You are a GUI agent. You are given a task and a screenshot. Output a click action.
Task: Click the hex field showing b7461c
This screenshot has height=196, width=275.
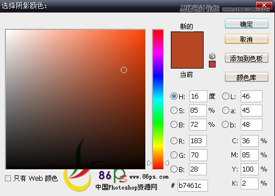pos(193,186)
